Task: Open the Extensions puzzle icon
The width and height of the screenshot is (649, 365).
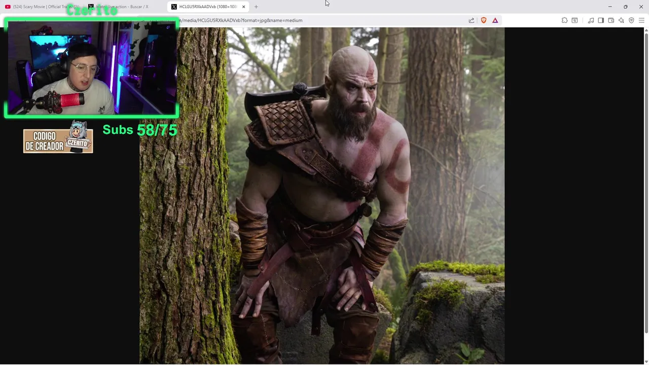Action: click(564, 20)
